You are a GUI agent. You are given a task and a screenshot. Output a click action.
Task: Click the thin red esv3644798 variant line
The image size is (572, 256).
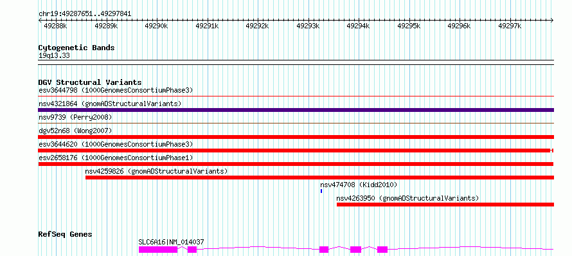(296, 96)
